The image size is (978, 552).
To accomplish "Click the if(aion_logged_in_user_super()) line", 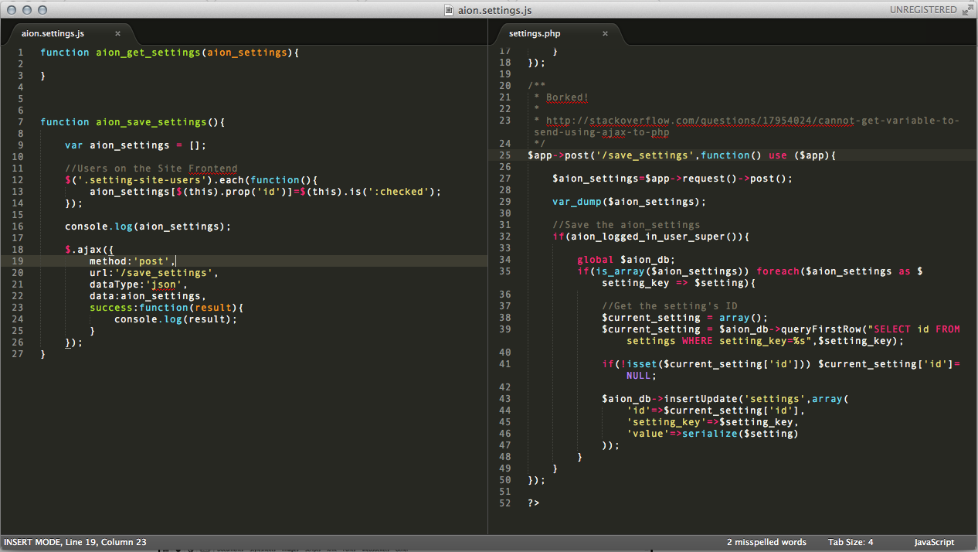I will point(651,237).
